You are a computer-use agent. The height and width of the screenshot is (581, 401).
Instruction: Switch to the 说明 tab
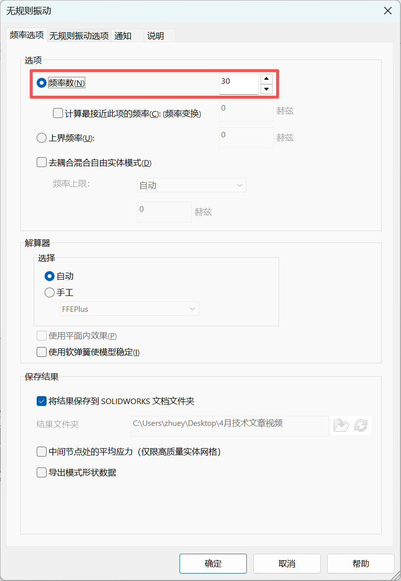pyautogui.click(x=155, y=36)
